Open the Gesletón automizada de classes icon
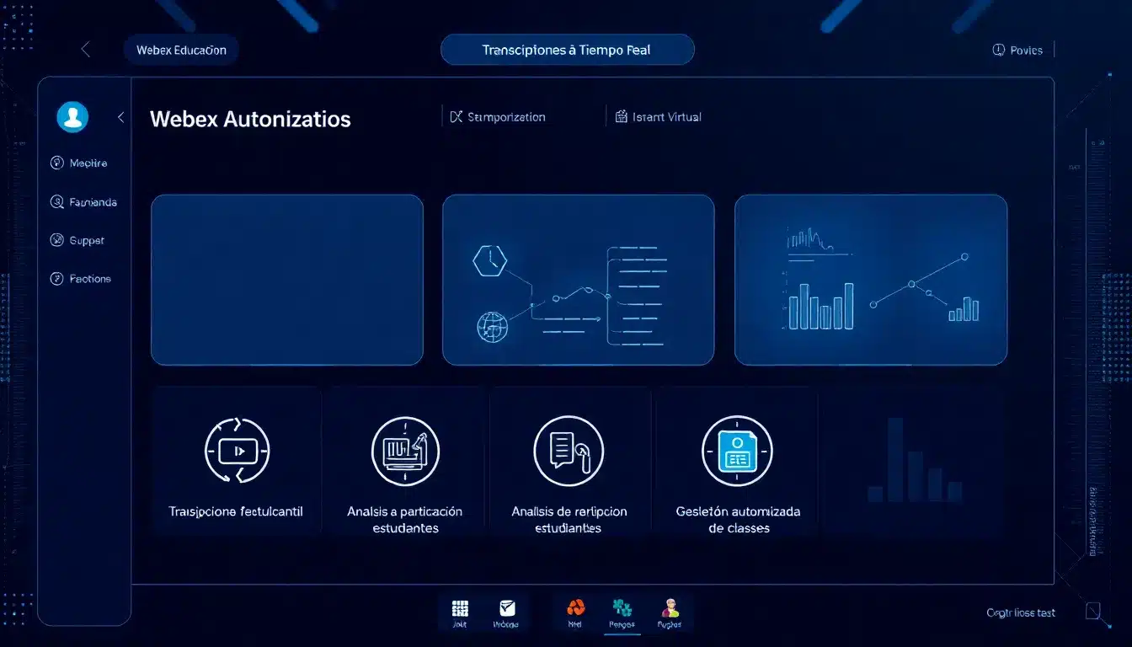Screen dimensions: 1132x647 tap(737, 451)
